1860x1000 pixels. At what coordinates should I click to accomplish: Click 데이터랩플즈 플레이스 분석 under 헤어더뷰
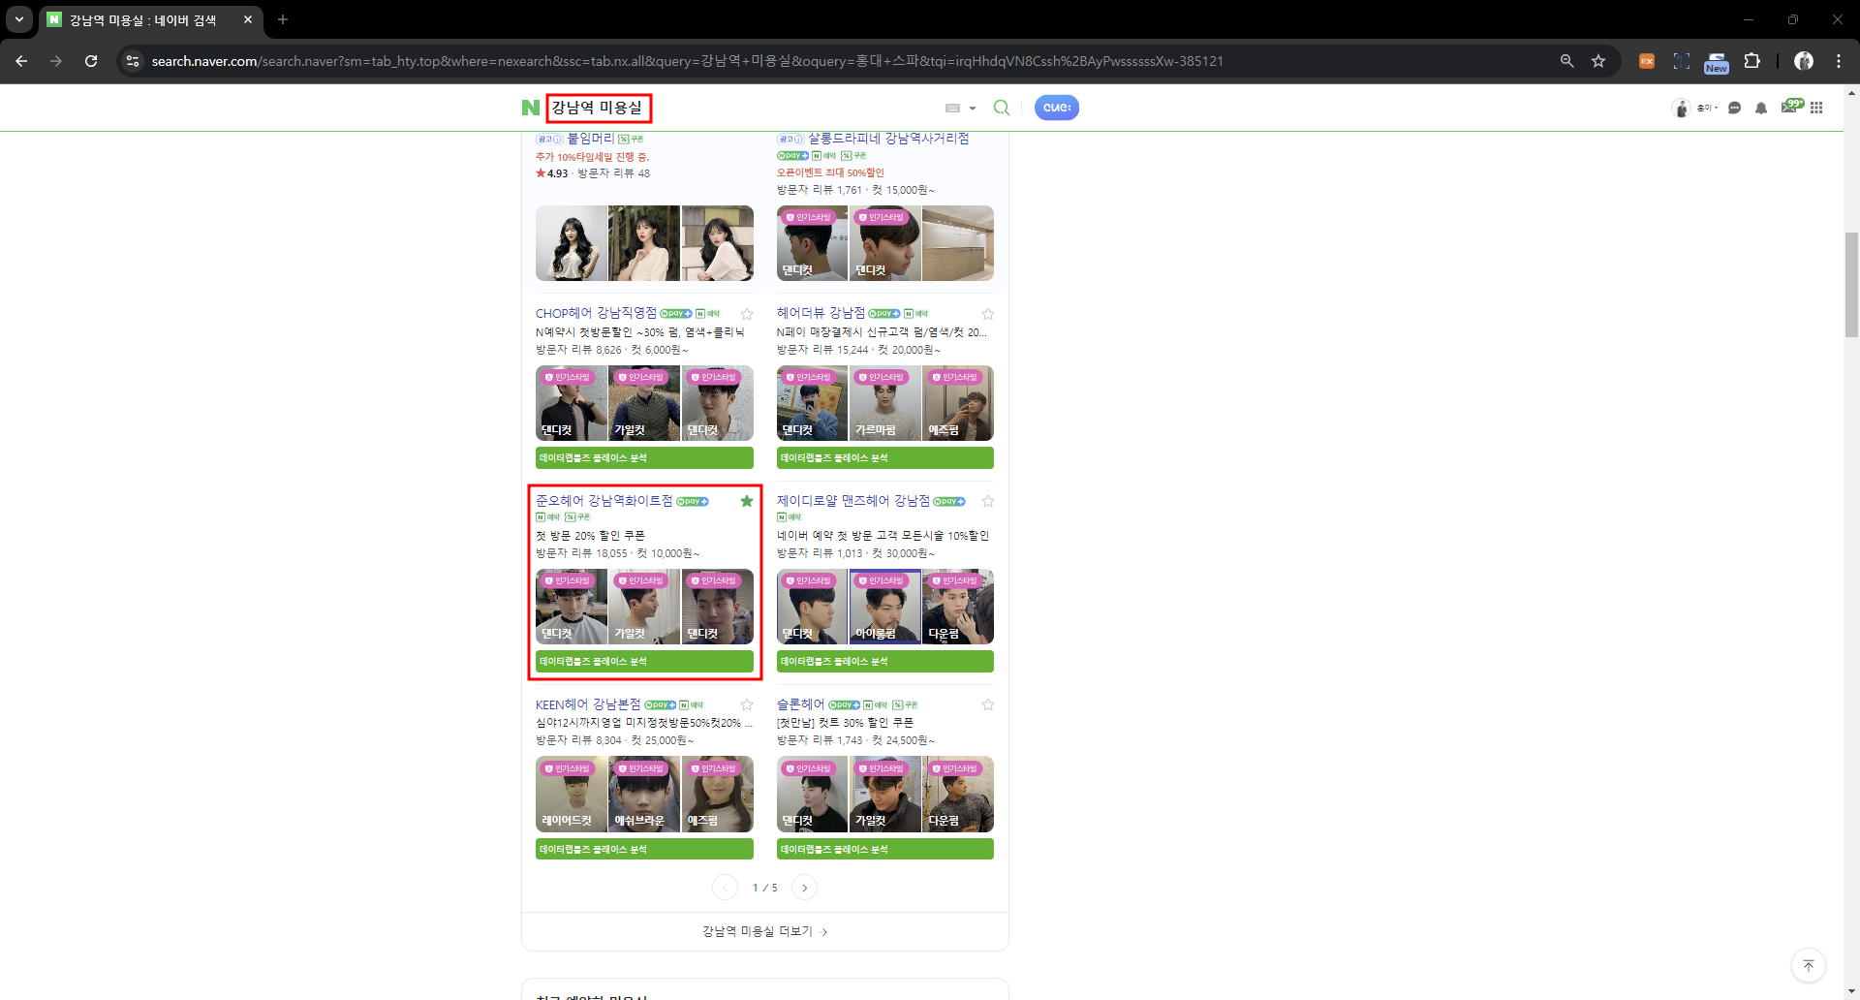click(885, 457)
